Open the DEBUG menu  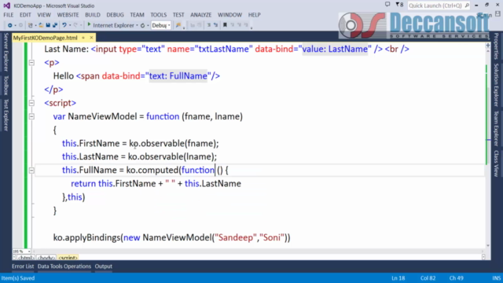click(x=116, y=15)
